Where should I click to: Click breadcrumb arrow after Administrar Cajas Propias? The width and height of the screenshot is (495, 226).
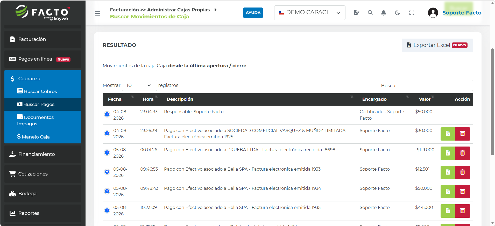pyautogui.click(x=215, y=10)
